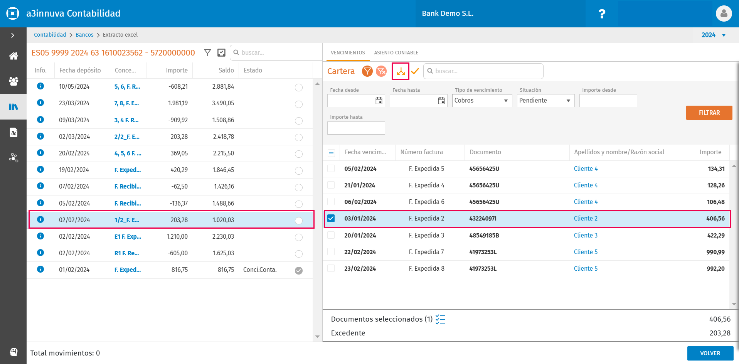Switch to the VENCIMIENTOS tab
Image resolution: width=739 pixels, height=364 pixels.
(x=348, y=53)
